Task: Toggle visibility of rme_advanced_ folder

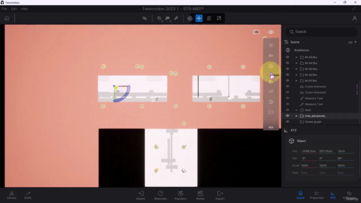Action: (x=287, y=116)
